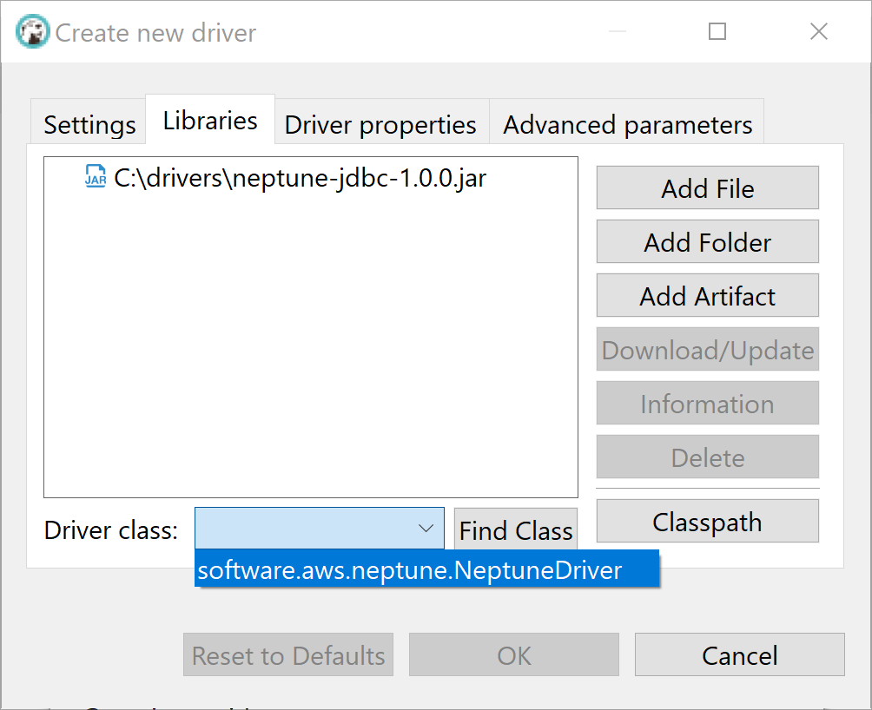This screenshot has width=872, height=710.
Task: Select the neptune-jdbc-1.0.0.jar library entry
Action: point(285,178)
